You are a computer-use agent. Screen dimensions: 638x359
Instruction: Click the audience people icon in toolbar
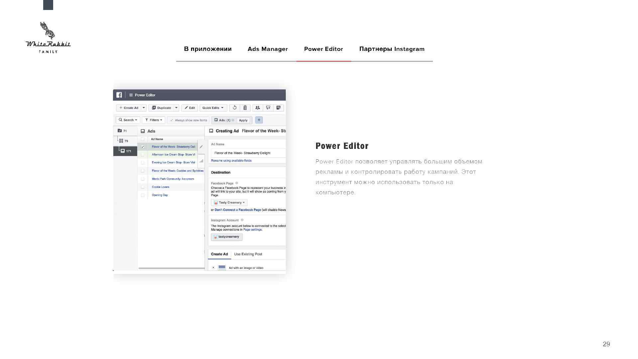258,108
